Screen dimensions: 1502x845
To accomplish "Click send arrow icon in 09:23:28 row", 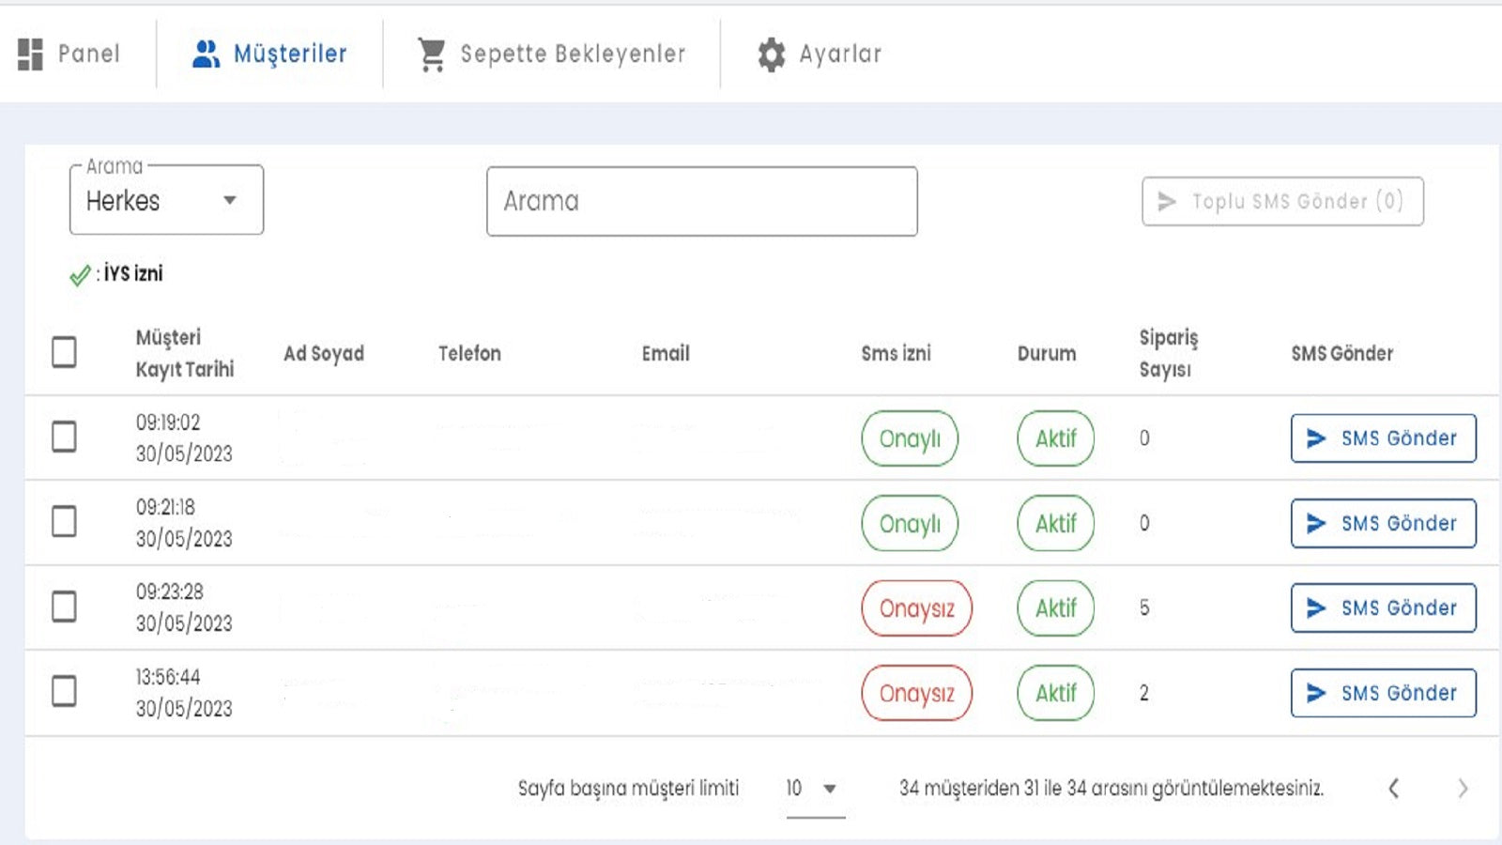I will click(1316, 607).
